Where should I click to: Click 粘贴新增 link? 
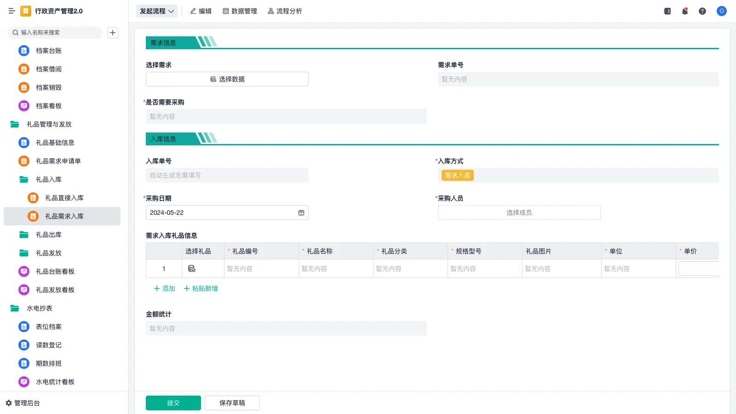click(x=201, y=288)
